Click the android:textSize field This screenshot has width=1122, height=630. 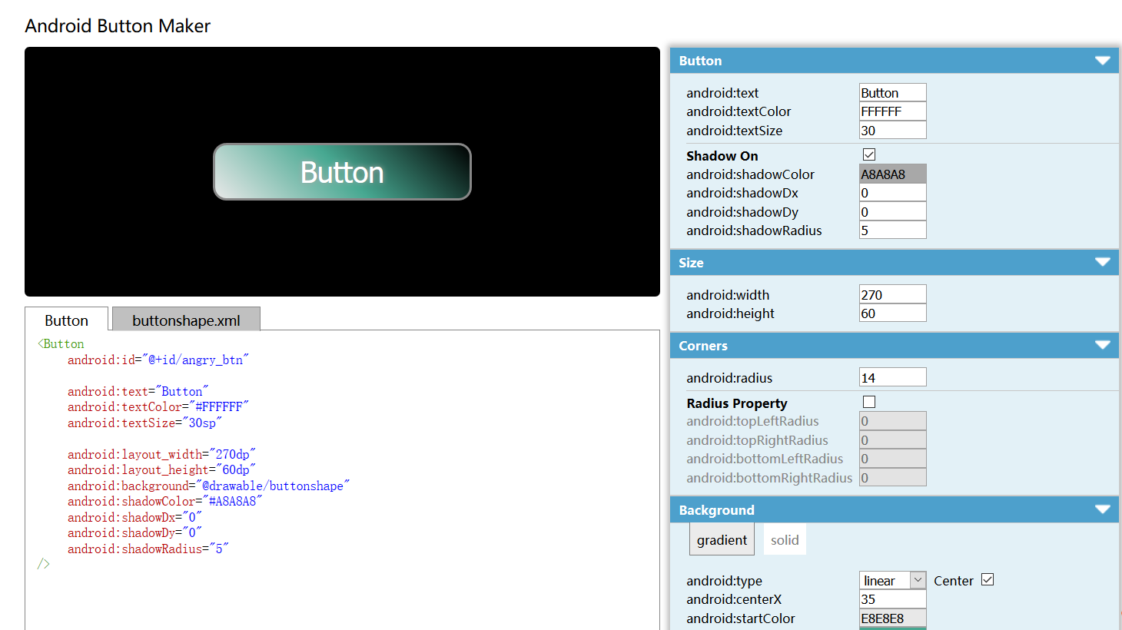(892, 130)
